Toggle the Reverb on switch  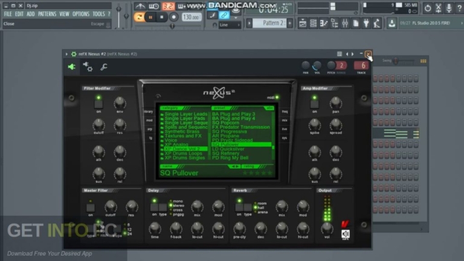(x=239, y=207)
